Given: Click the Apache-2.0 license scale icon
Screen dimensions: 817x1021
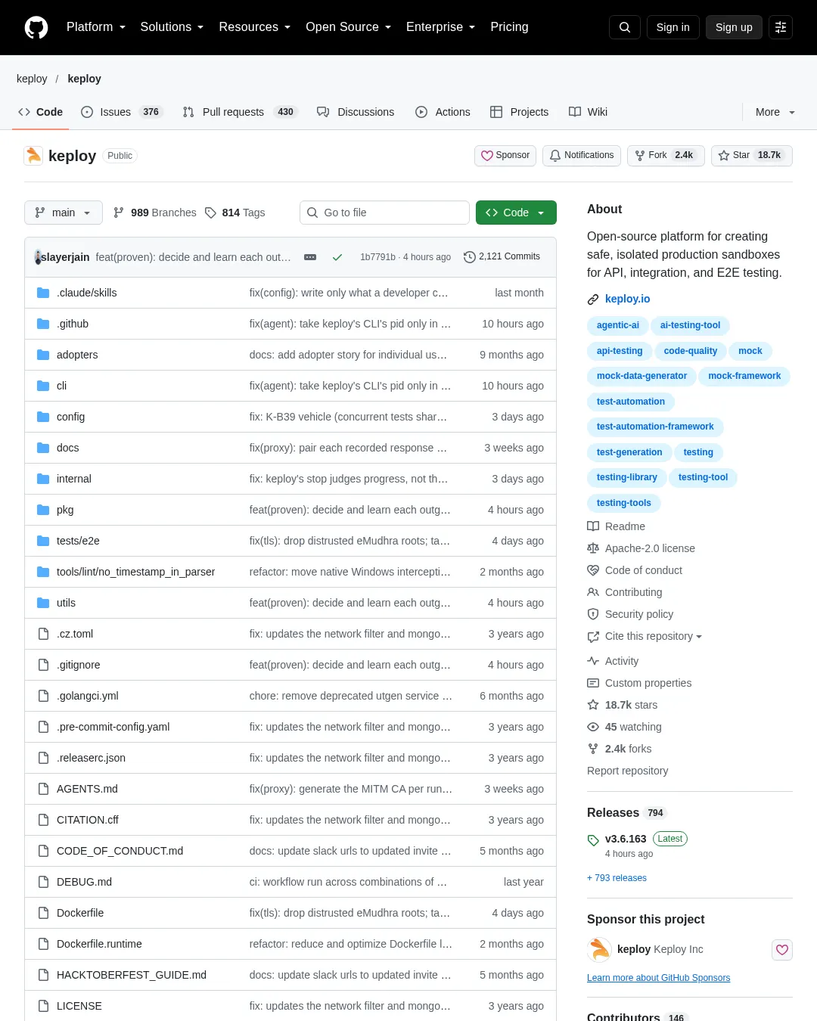Looking at the screenshot, I should coord(593,548).
